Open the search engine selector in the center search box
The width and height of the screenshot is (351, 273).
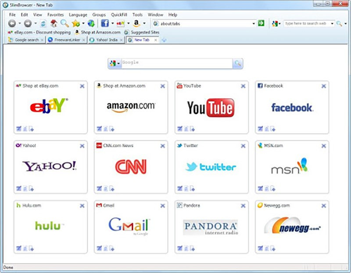click(x=115, y=64)
